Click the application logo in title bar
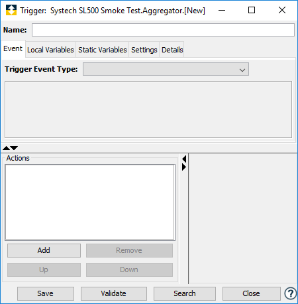 click(x=11, y=10)
